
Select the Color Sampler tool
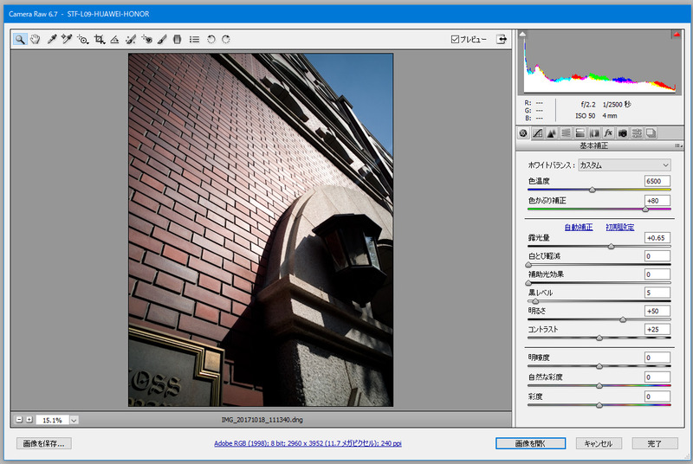67,39
